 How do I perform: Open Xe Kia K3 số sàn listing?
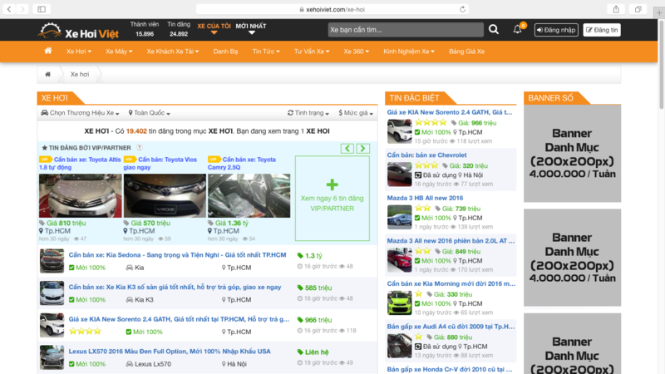pos(175,287)
